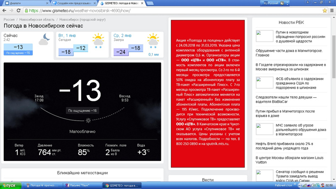The height and width of the screenshot is (189, 336).
Task: Click thumbnail beside Путин в новогоднем news
Action: pyautogui.click(x=265, y=36)
